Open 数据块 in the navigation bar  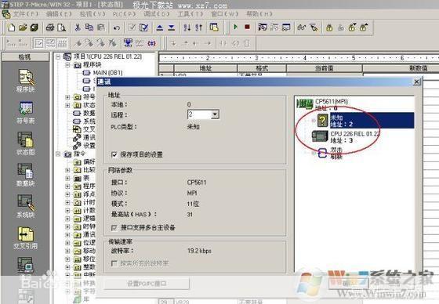coord(25,175)
